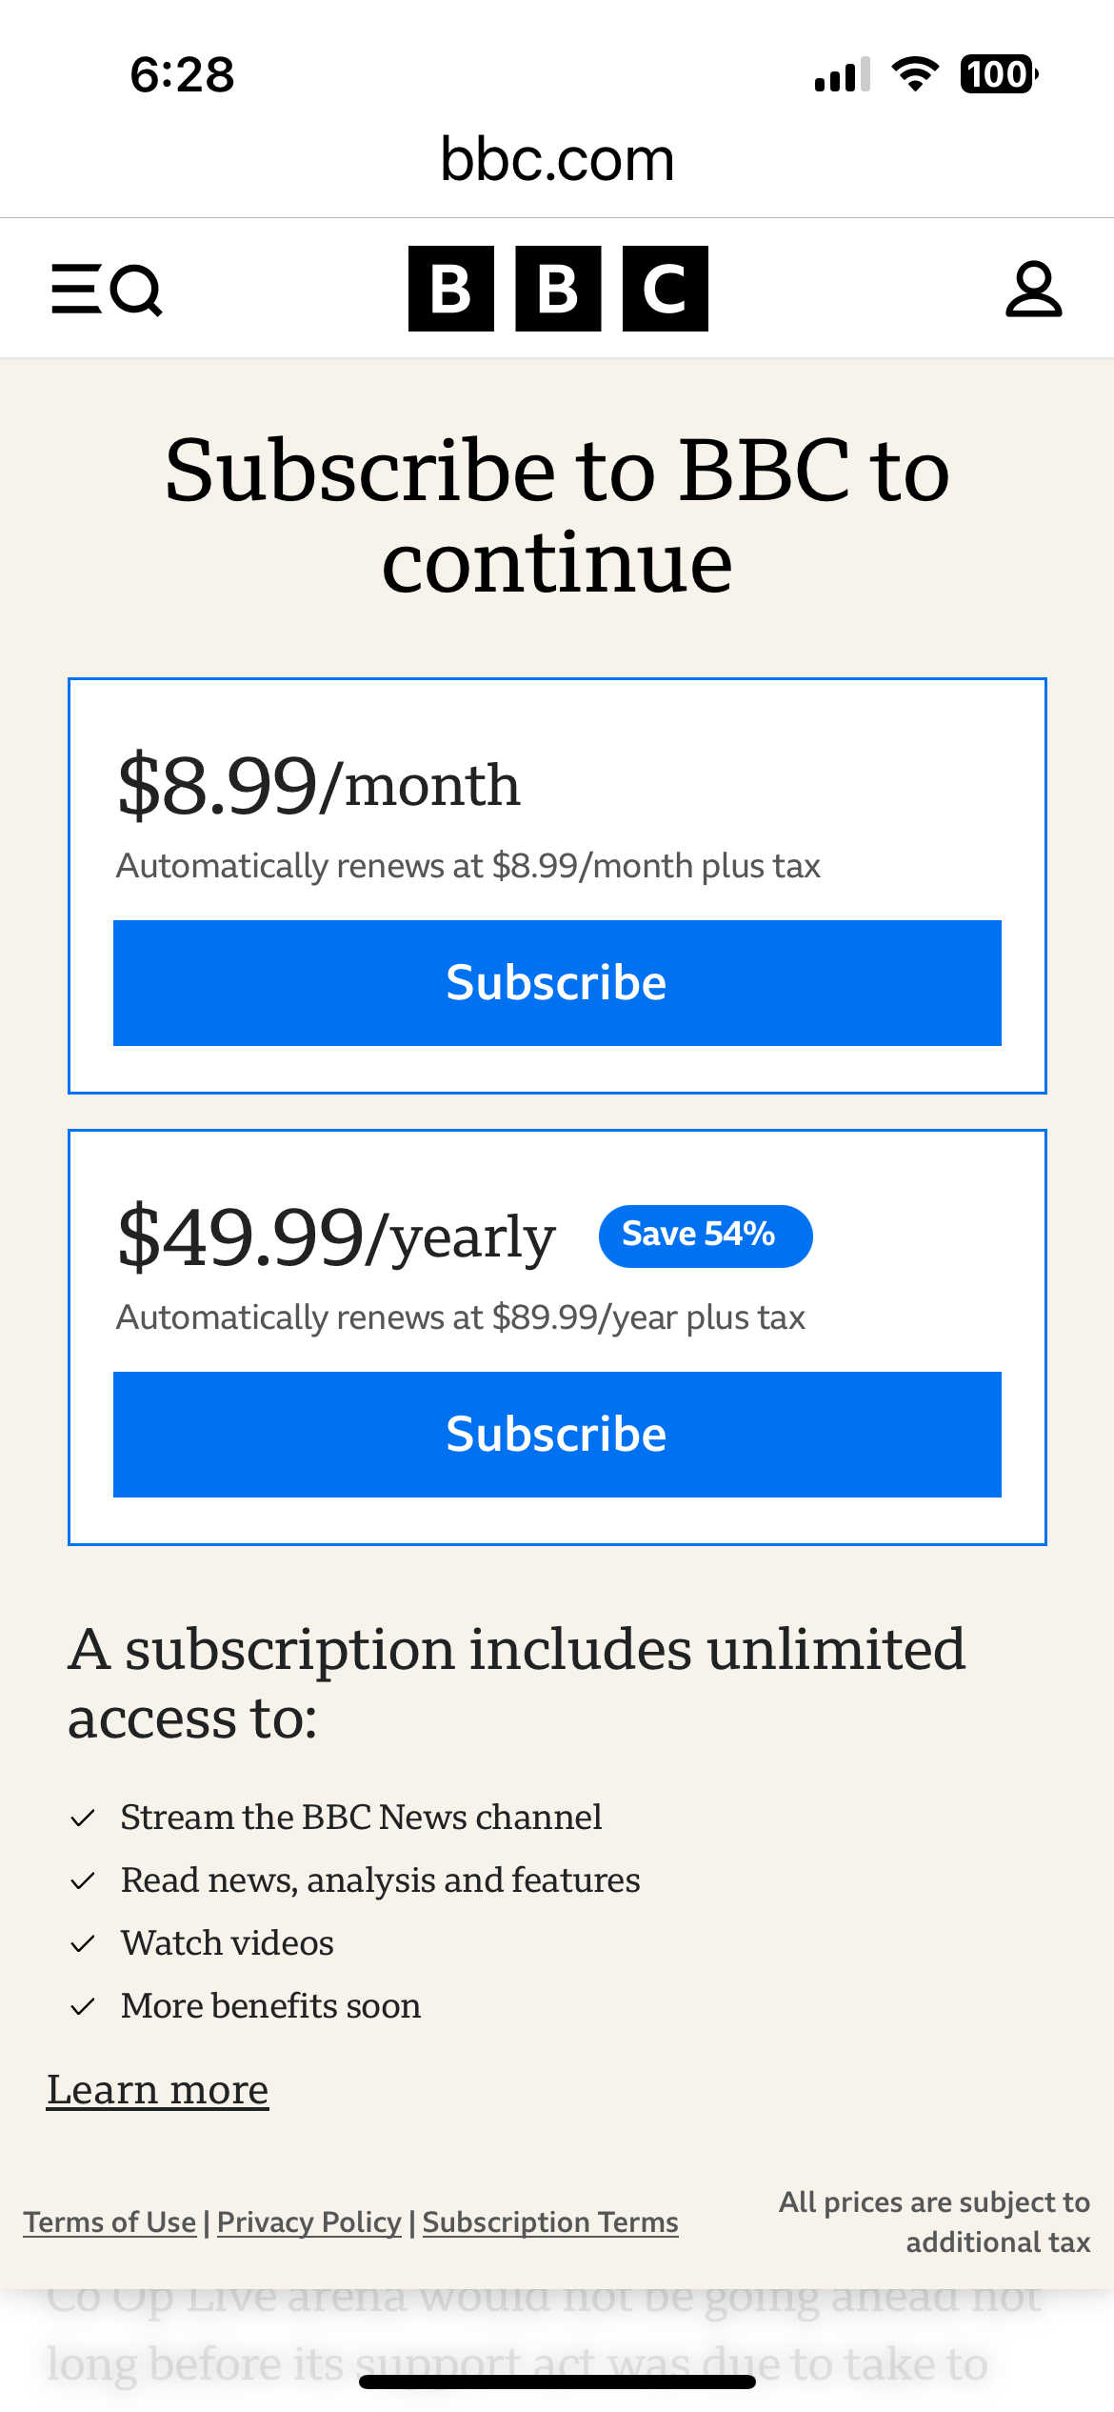This screenshot has height=2412, width=1114.
Task: Tap the home indicator bar
Action: tap(557, 2382)
